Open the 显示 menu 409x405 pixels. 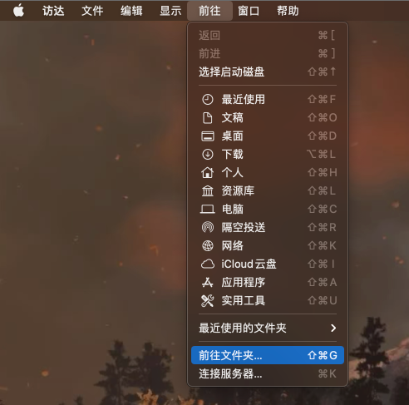(x=170, y=11)
